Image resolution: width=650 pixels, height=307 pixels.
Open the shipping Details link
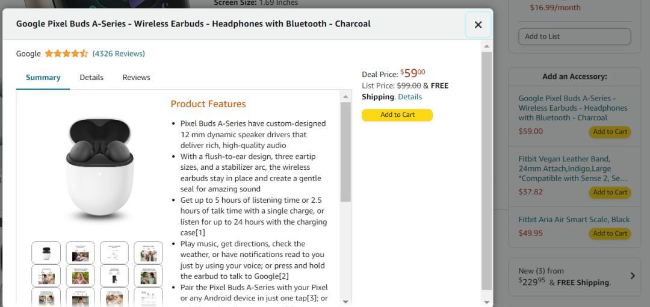(x=410, y=97)
